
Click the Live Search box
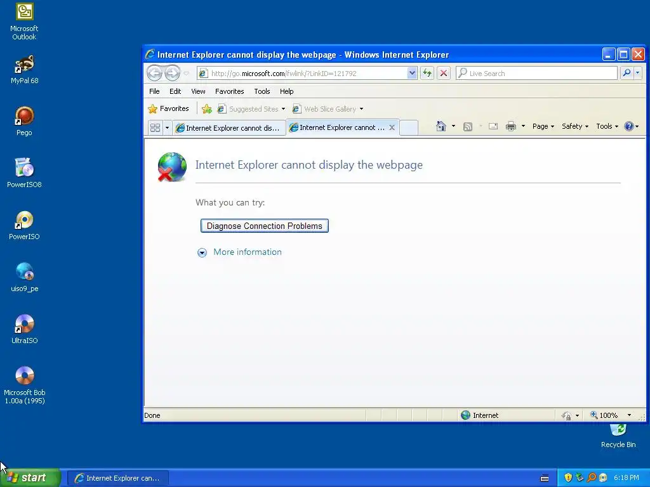click(537, 74)
